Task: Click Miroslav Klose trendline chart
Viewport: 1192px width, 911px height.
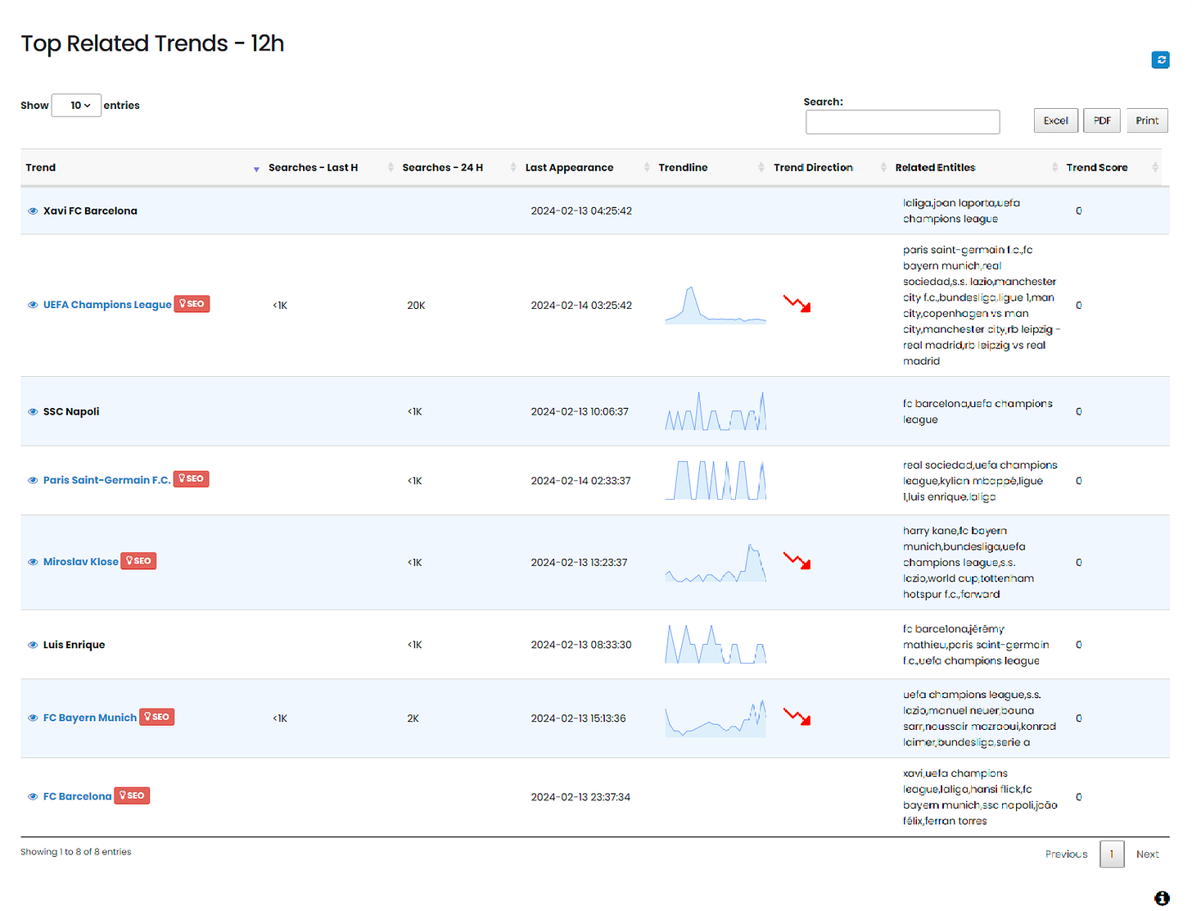Action: [716, 562]
